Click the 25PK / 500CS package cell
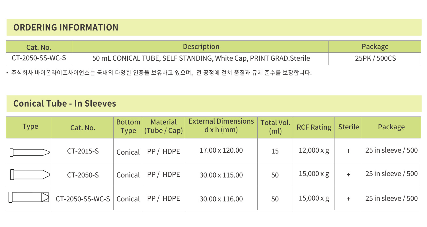 click(x=375, y=59)
